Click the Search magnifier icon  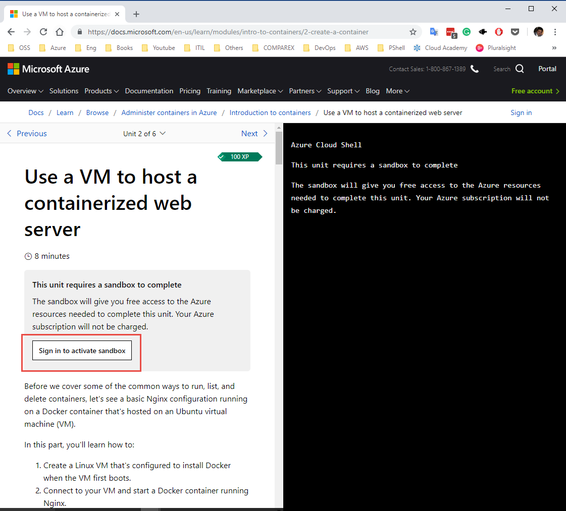[x=520, y=69]
